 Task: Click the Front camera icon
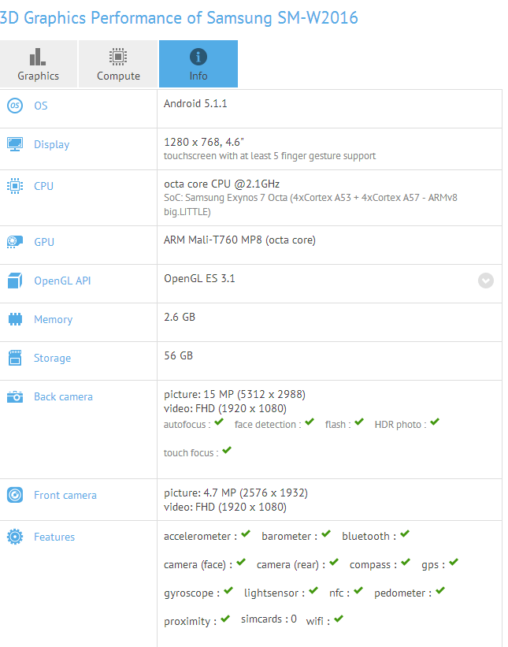click(x=15, y=495)
